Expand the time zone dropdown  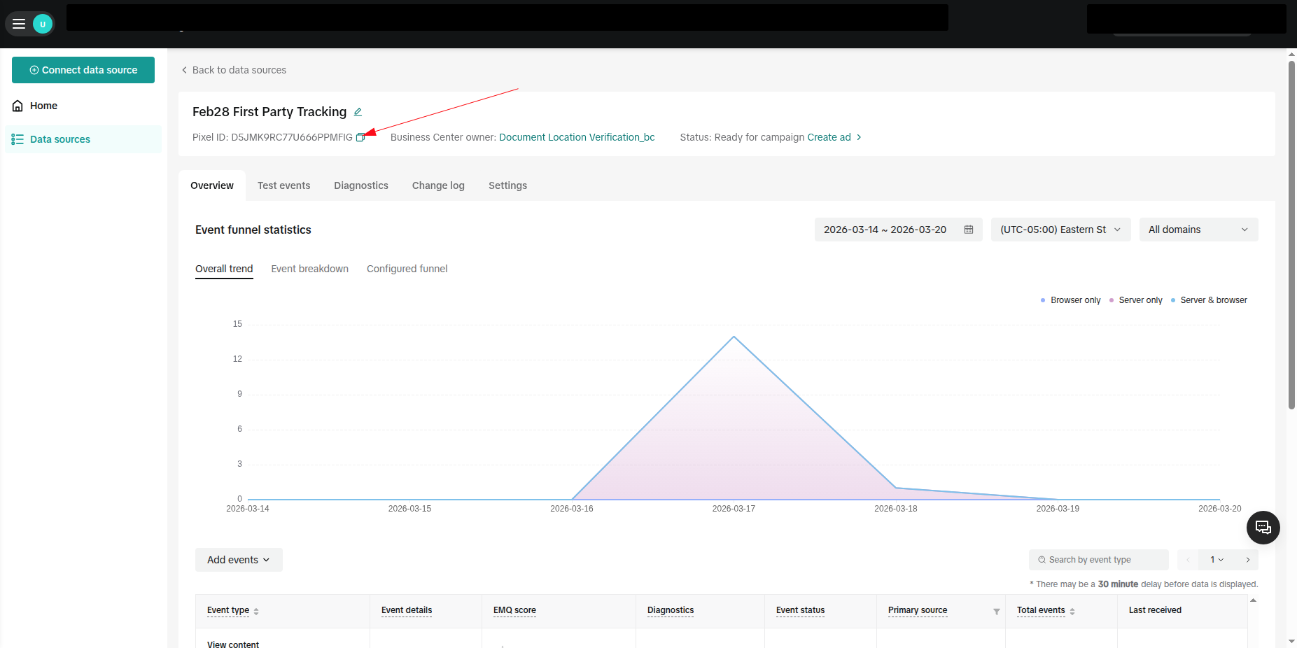pyautogui.click(x=1060, y=230)
